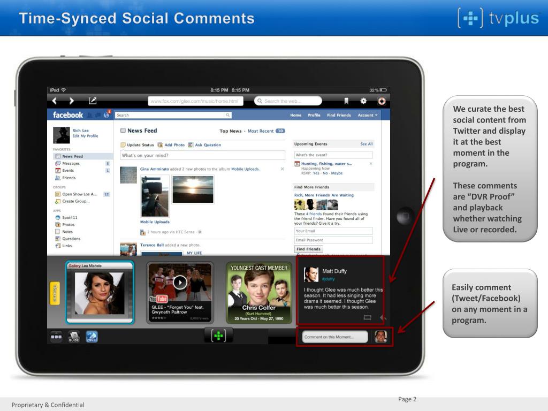
Task: Click Comment on this Moment field
Action: click(x=334, y=337)
